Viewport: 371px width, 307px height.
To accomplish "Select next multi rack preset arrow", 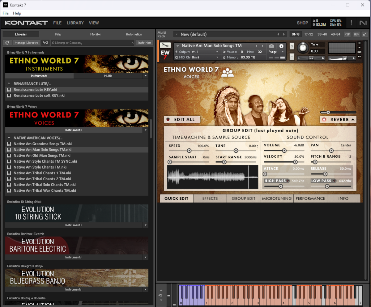I will (x=284, y=34).
